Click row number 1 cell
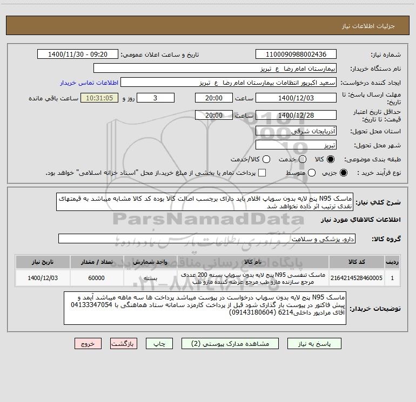 (x=392, y=278)
